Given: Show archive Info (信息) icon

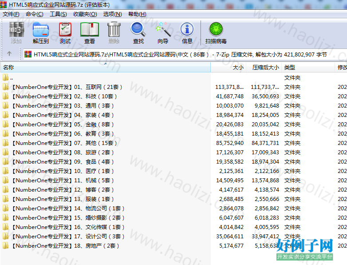Looking at the screenshot, I should click(x=187, y=29).
